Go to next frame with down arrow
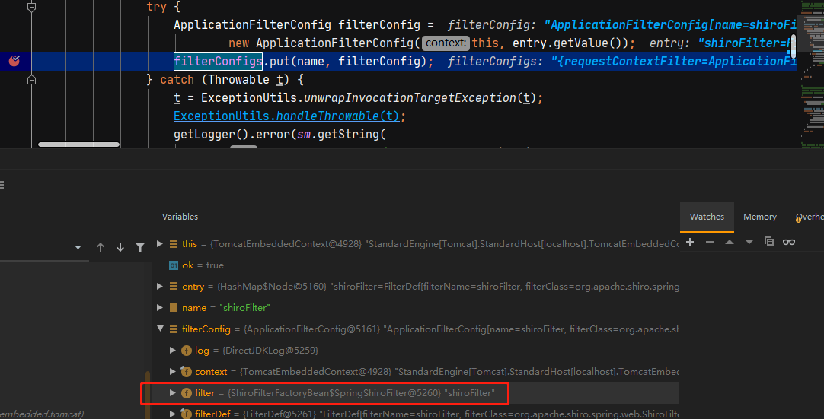The image size is (824, 419). [120, 247]
